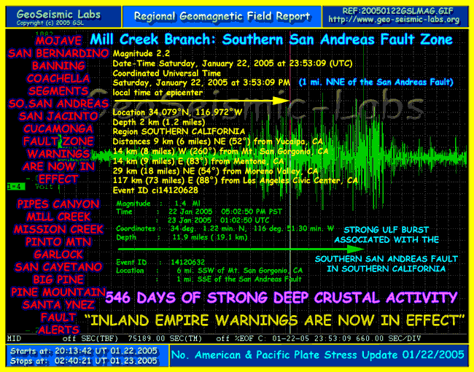Click the distance from Yucaipa, CA line

pos(217,142)
